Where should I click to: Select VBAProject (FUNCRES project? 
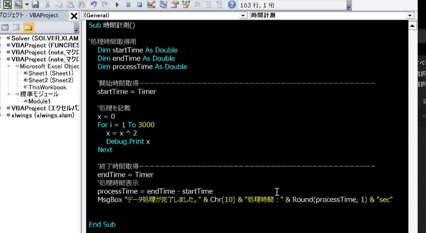point(45,45)
